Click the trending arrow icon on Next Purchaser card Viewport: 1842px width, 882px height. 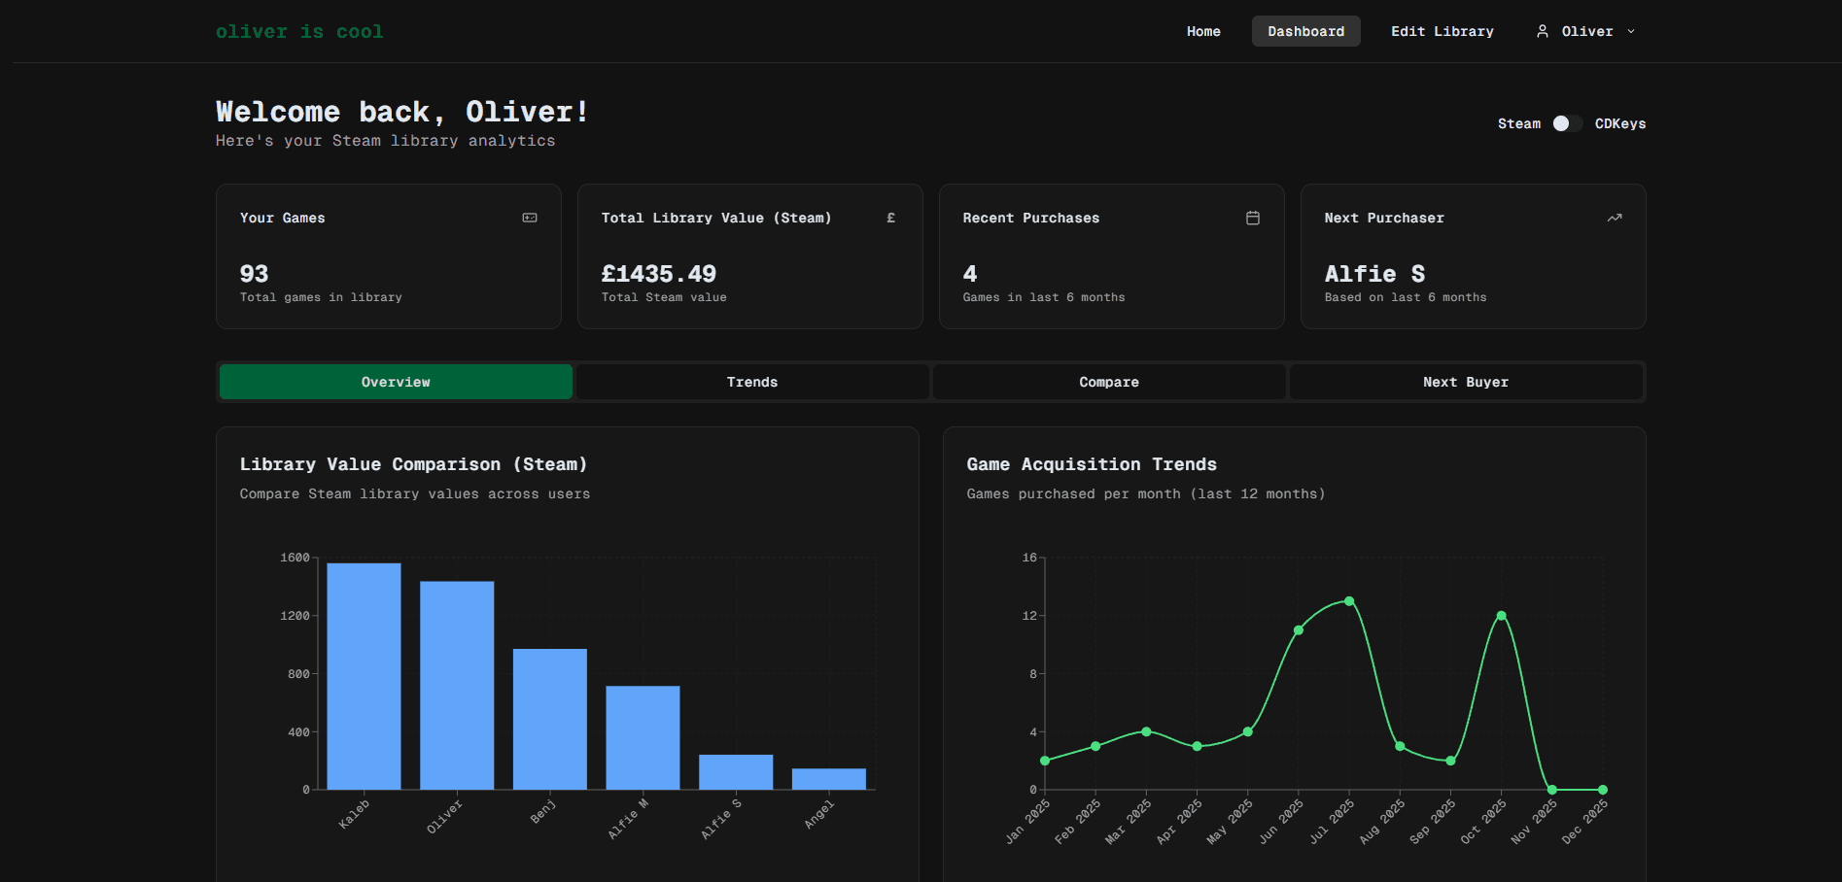coord(1615,218)
